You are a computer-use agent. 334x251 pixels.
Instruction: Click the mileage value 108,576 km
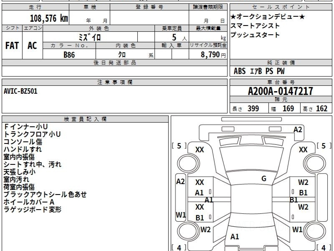point(49,18)
